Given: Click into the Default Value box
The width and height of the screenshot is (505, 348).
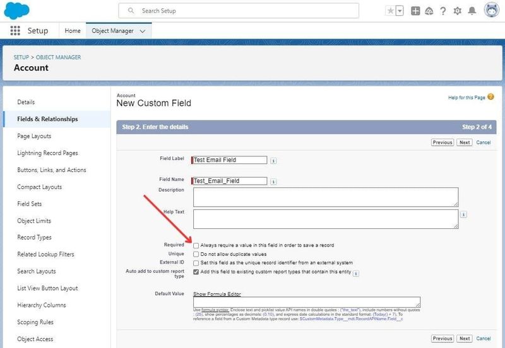Looking at the screenshot, I should (x=307, y=302).
